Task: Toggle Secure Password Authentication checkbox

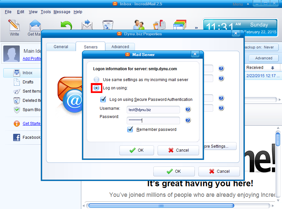Action: pyautogui.click(x=103, y=99)
